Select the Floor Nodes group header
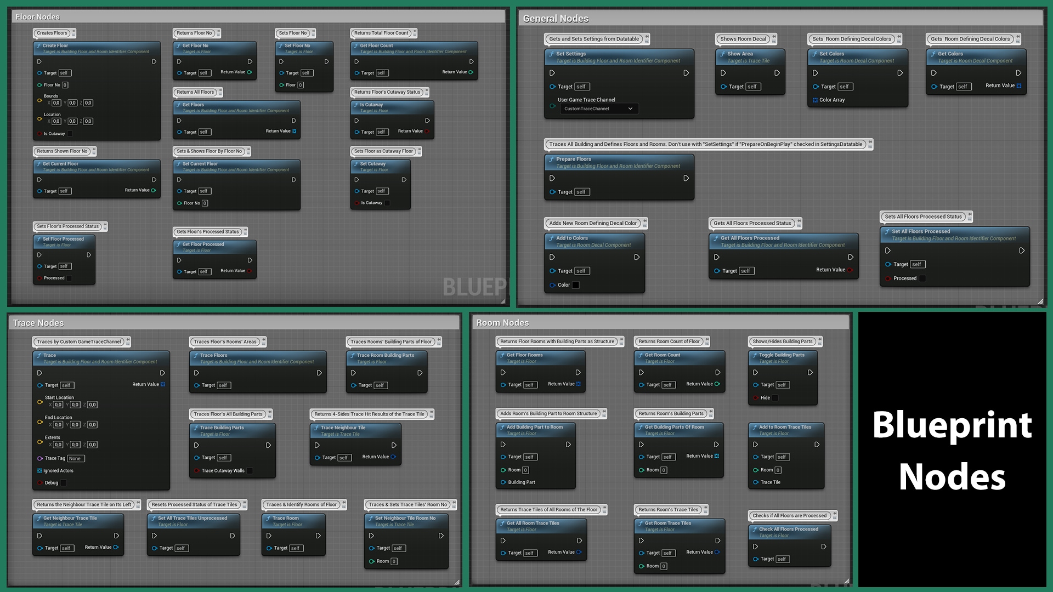Image resolution: width=1053 pixels, height=592 pixels. 38,16
